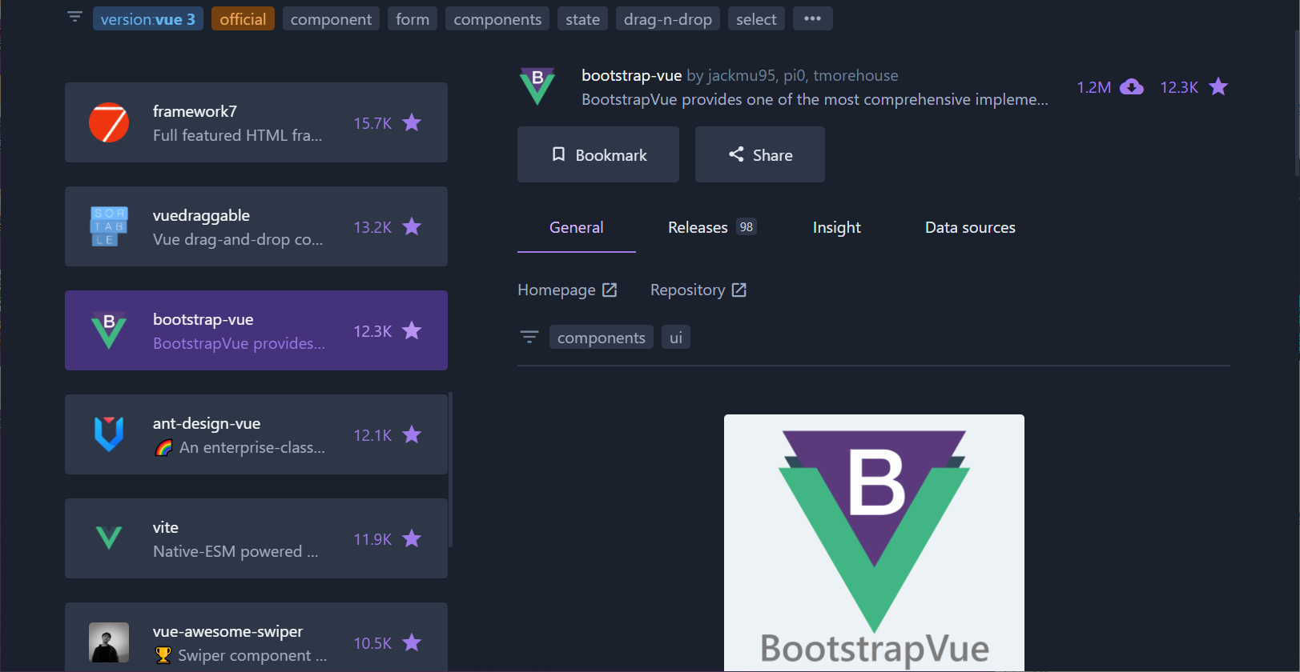Viewport: 1300px width, 672px height.
Task: Click the 12.3K star count in header
Action: pos(1179,87)
